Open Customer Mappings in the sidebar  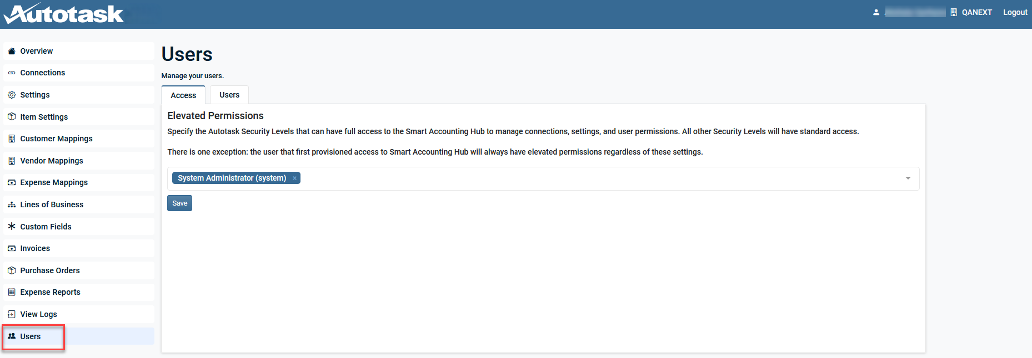(x=56, y=139)
